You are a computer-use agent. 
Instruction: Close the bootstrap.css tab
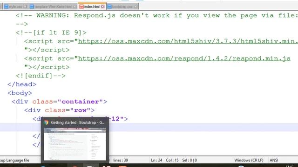point(135,6)
